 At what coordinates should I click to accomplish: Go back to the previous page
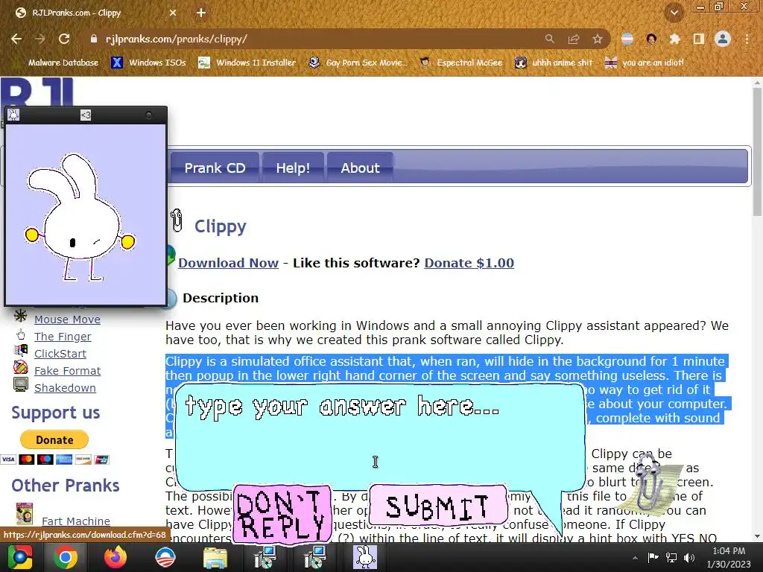coord(16,39)
